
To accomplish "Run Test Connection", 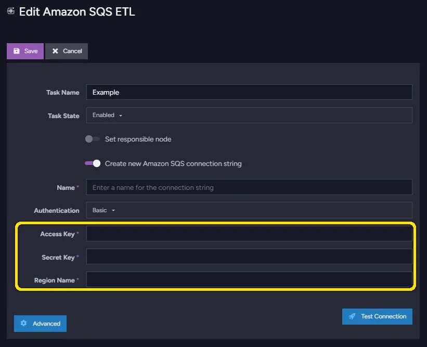I will 377,316.
